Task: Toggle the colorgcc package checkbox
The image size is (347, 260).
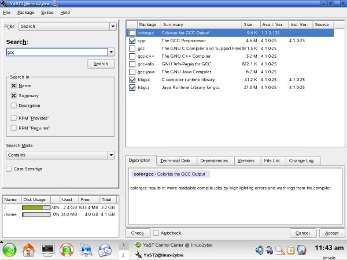Action: tap(132, 33)
